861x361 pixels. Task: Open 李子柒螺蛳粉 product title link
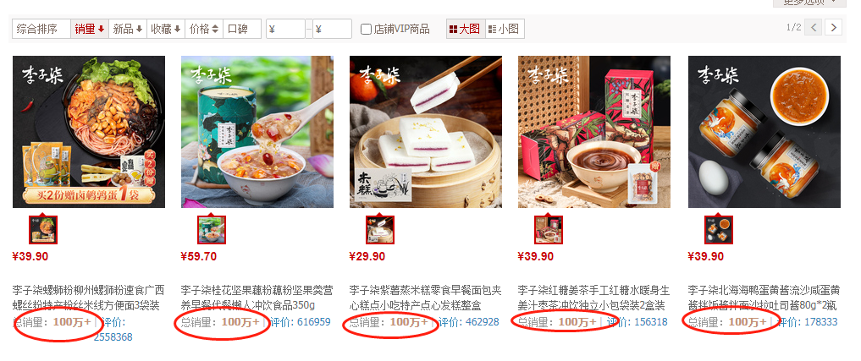(x=88, y=298)
